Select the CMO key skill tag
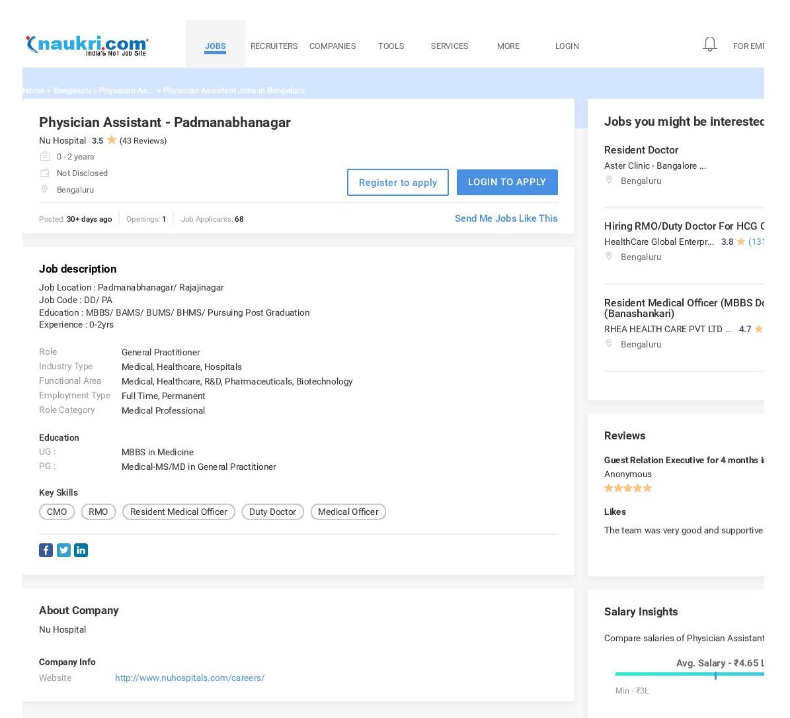Viewport: 790px width, 718px height. click(57, 512)
